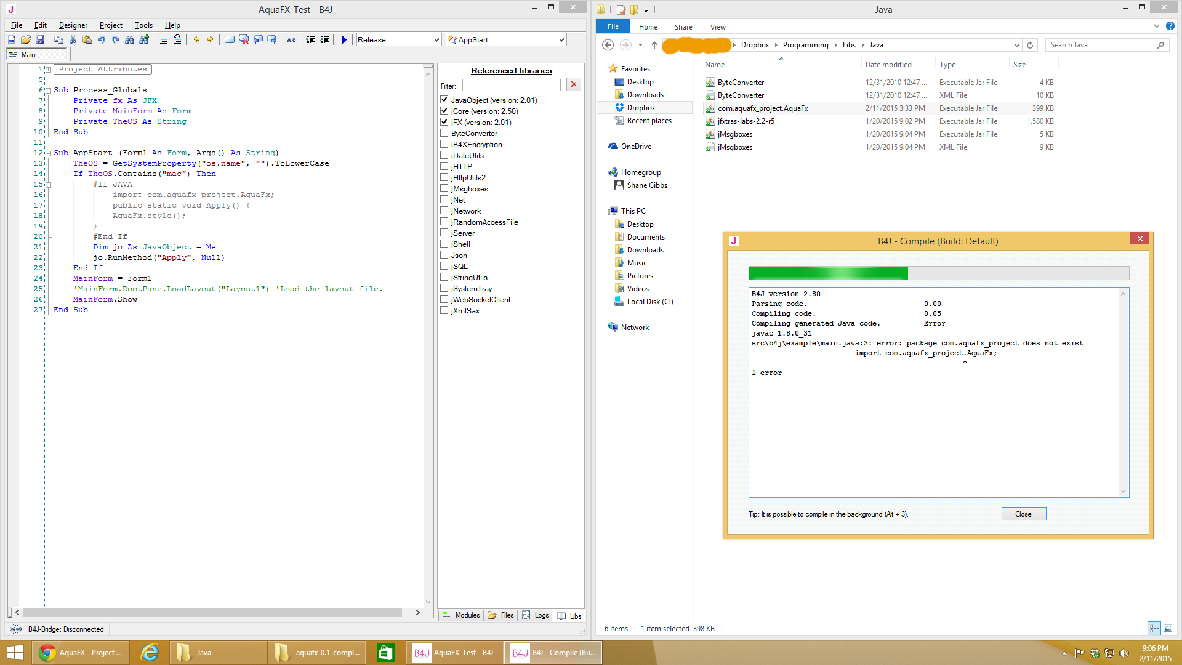The width and height of the screenshot is (1182, 665).
Task: Run the project with the blue play icon
Action: click(x=344, y=40)
